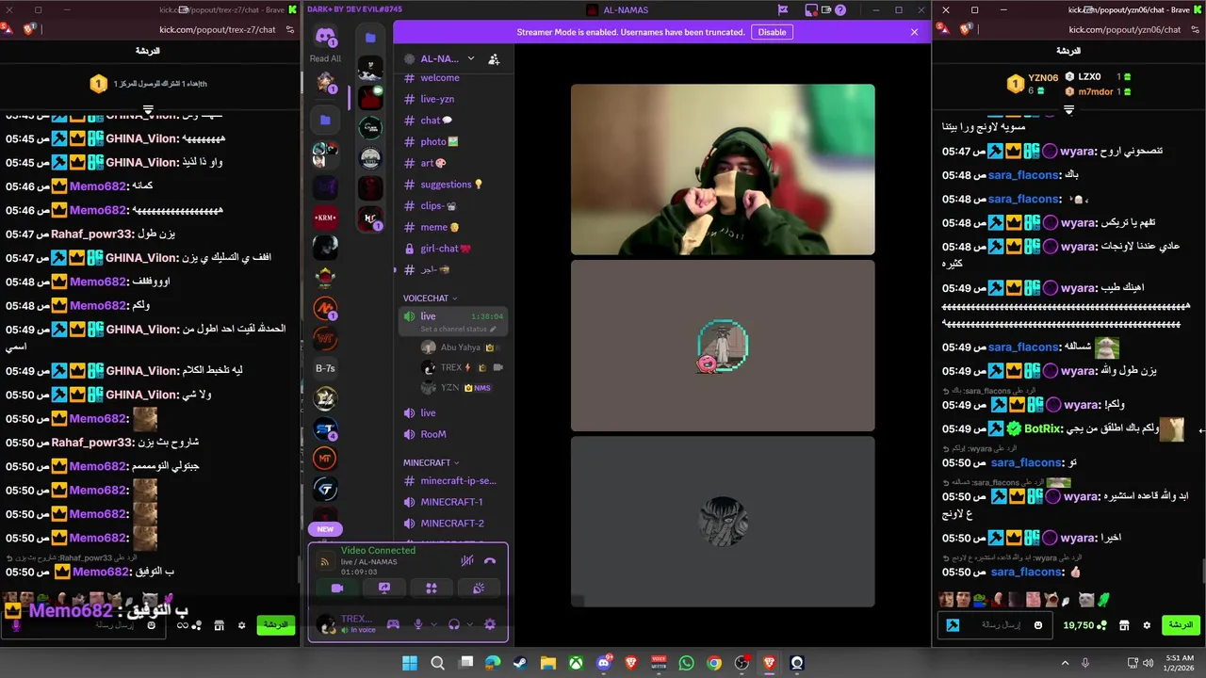The image size is (1206, 678).
Task: Toggle camera in Discord voice panel
Action: (337, 588)
